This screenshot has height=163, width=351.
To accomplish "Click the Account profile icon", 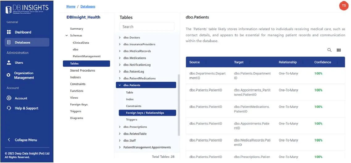I will tap(9, 98).
